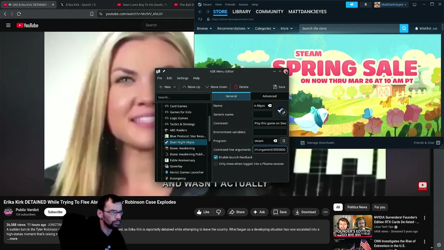The image size is (444, 250).
Task: Move the selected entry up
Action: tap(191, 87)
